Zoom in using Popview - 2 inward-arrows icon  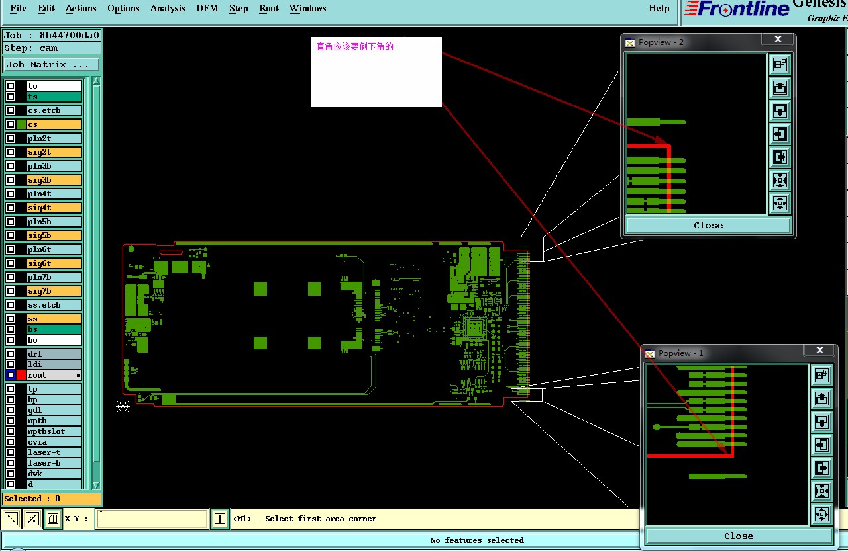[780, 180]
